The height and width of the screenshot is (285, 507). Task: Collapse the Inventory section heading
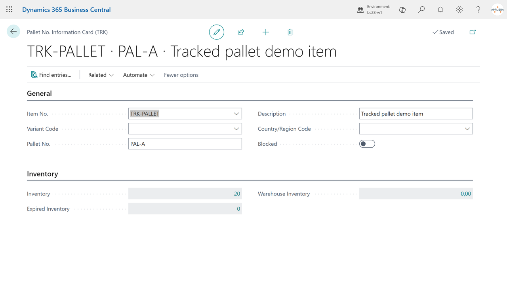42,174
